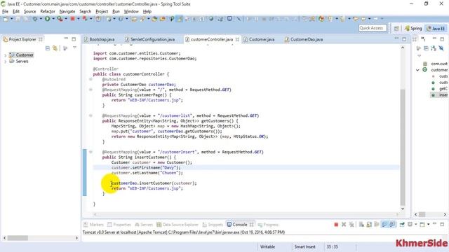Viewport: 449px width, 252px height.
Task: Open the Open Console dropdown arrow
Action: click(429, 225)
